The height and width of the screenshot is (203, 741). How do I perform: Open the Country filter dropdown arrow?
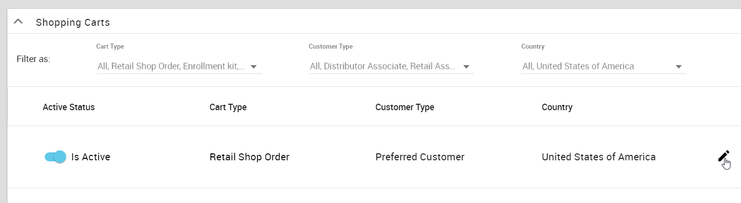[679, 67]
